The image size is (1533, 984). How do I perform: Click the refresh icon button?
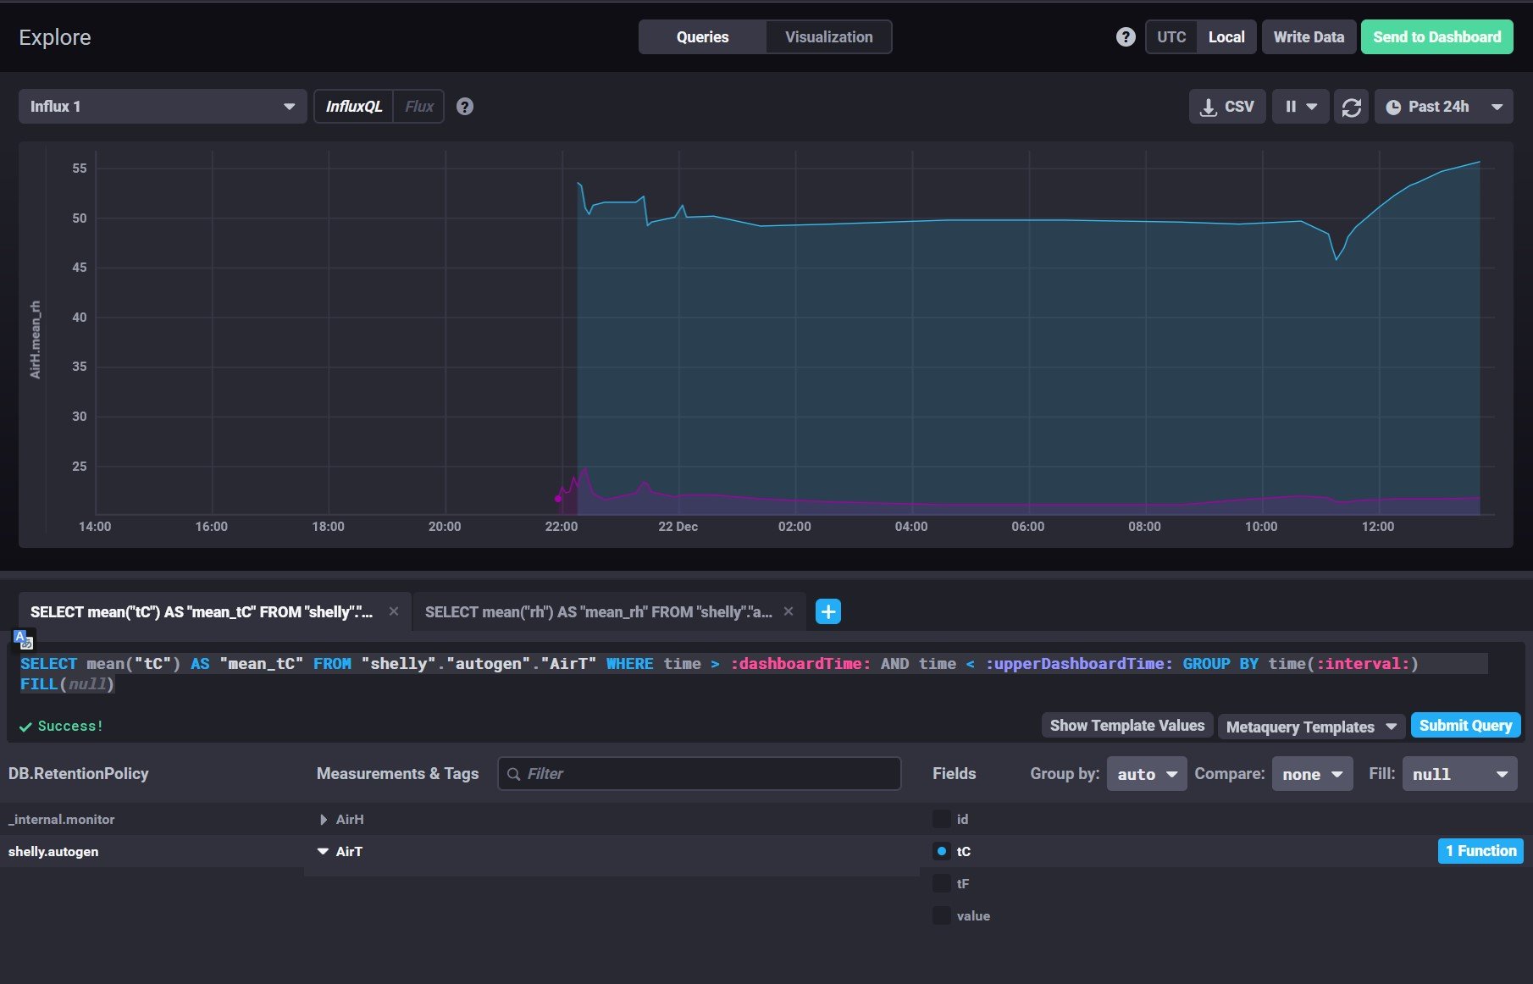pyautogui.click(x=1352, y=107)
